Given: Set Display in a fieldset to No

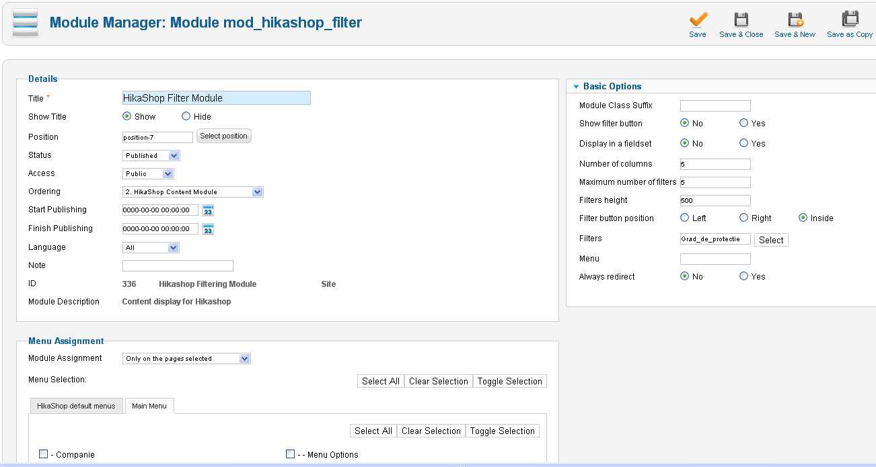Looking at the screenshot, I should [x=685, y=143].
